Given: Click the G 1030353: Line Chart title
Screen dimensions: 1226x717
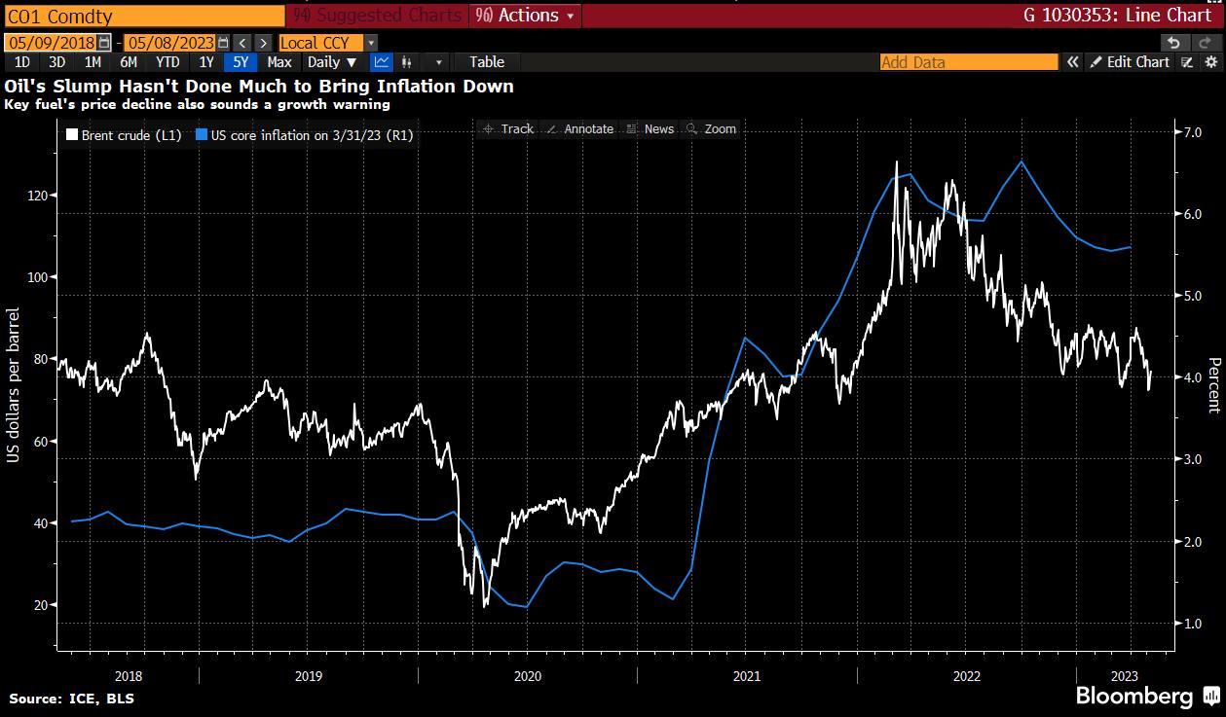Looking at the screenshot, I should 1119,16.
